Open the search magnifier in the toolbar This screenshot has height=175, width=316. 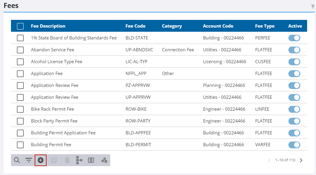pyautogui.click(x=17, y=160)
